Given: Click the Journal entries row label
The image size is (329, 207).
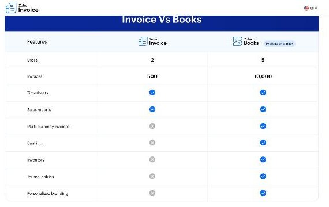Looking at the screenshot, I should pyautogui.click(x=40, y=177).
